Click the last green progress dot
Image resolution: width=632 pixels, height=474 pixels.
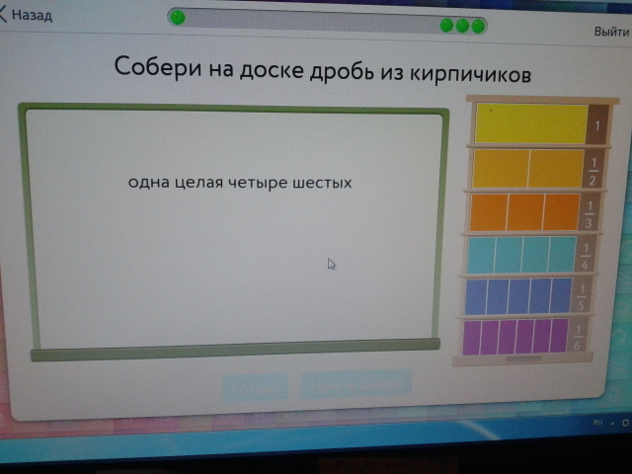(x=479, y=26)
